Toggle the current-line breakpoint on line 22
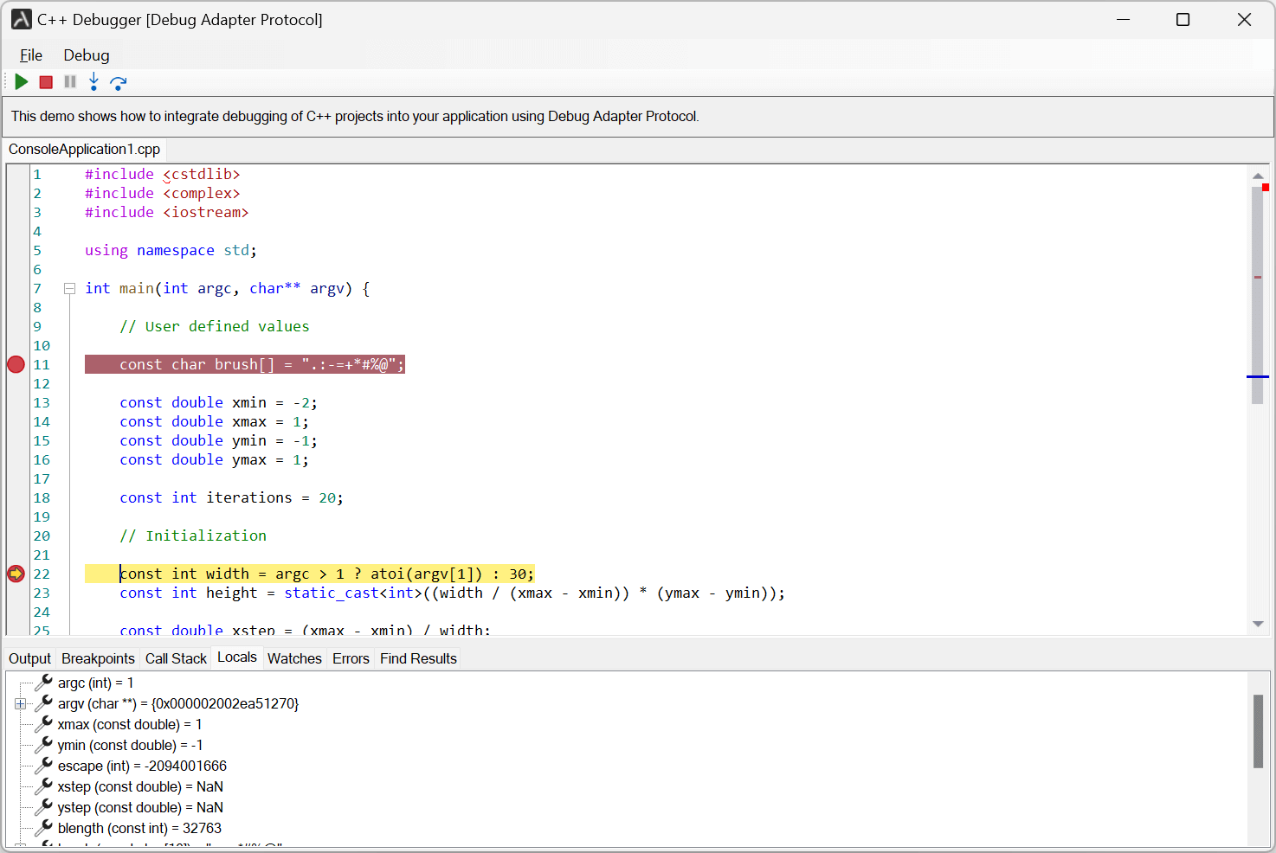Viewport: 1276px width, 853px height. tap(16, 574)
